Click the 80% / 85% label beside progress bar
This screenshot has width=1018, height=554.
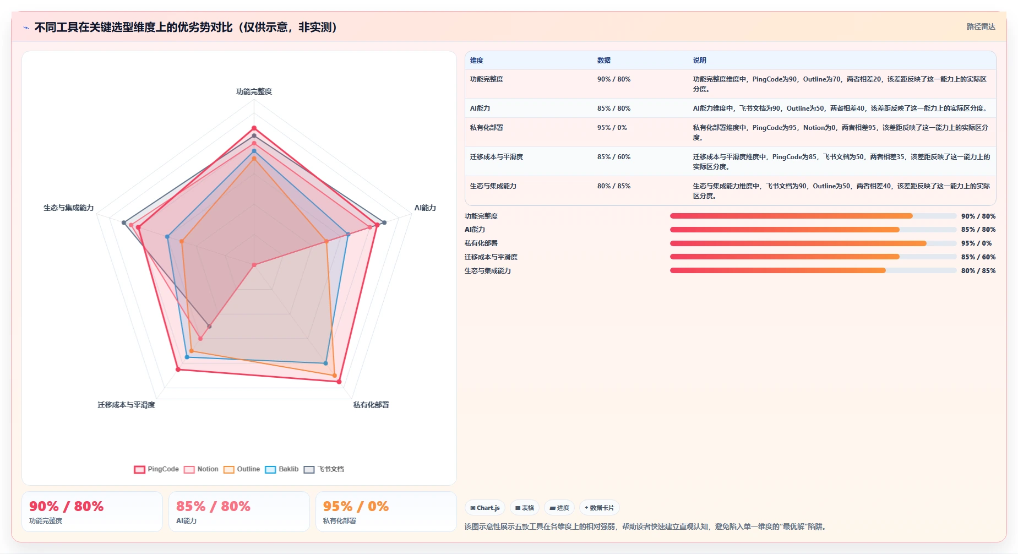(978, 271)
